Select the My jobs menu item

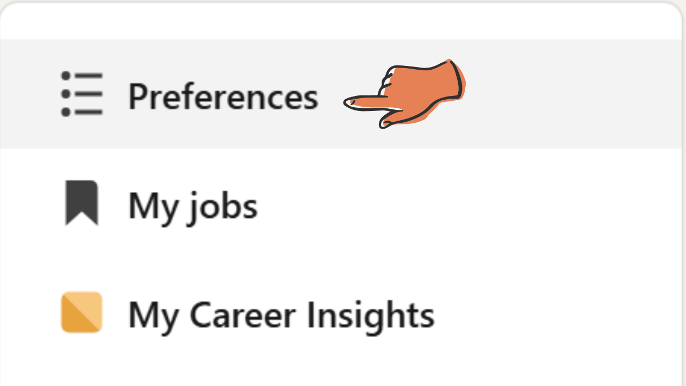tap(192, 205)
